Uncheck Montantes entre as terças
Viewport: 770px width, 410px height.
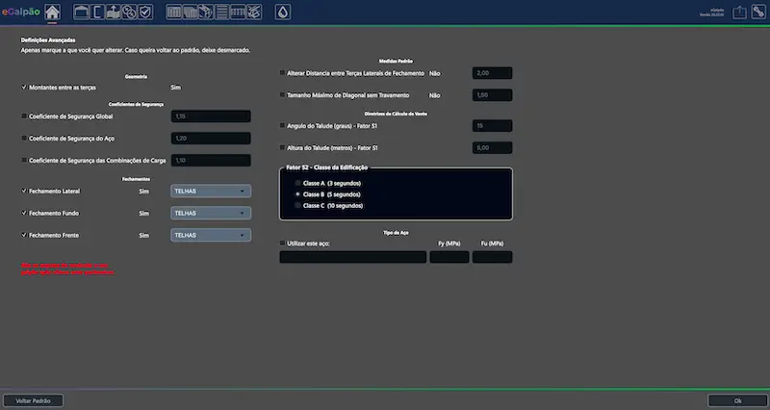[24, 88]
